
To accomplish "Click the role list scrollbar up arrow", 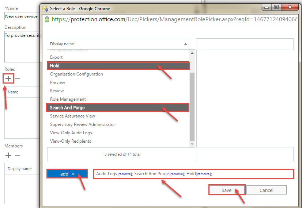I will [x=192, y=53].
